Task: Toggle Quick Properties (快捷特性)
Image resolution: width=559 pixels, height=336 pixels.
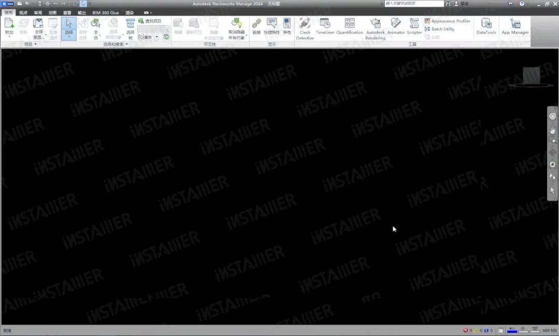Action: tap(272, 26)
